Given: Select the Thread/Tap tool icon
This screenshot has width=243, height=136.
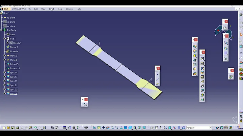Looking at the screenshot, I should coord(195,69).
